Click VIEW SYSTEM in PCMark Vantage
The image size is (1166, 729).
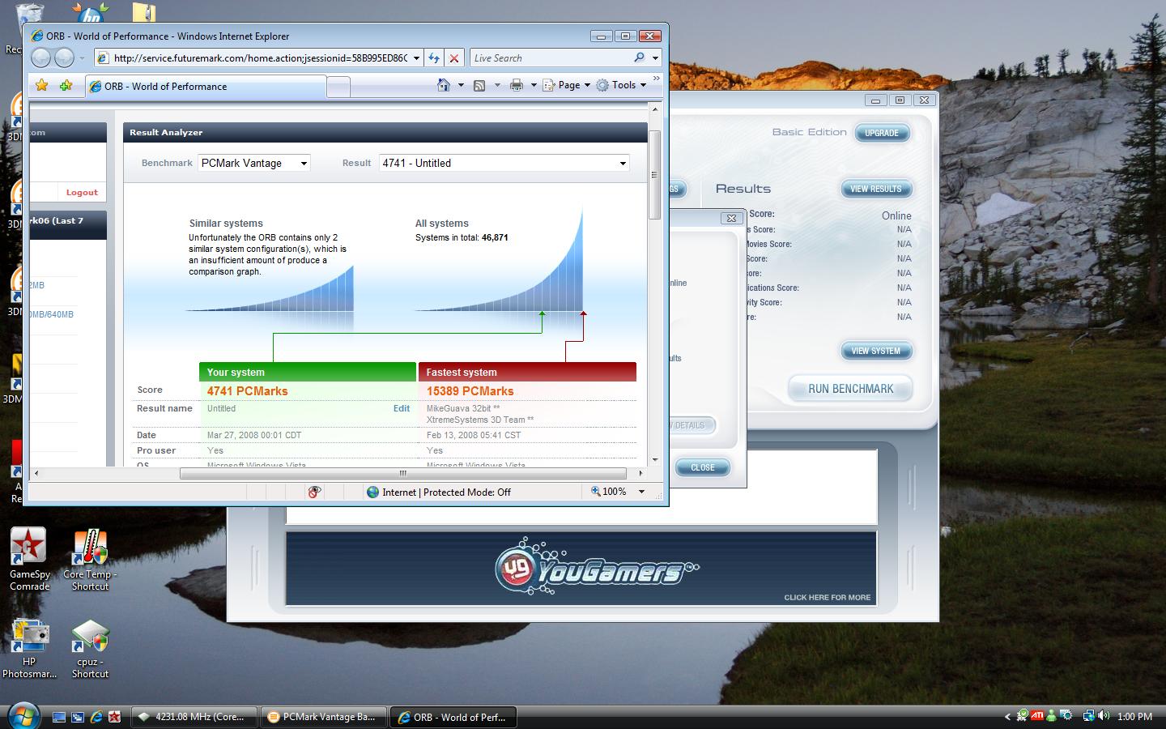pos(876,351)
